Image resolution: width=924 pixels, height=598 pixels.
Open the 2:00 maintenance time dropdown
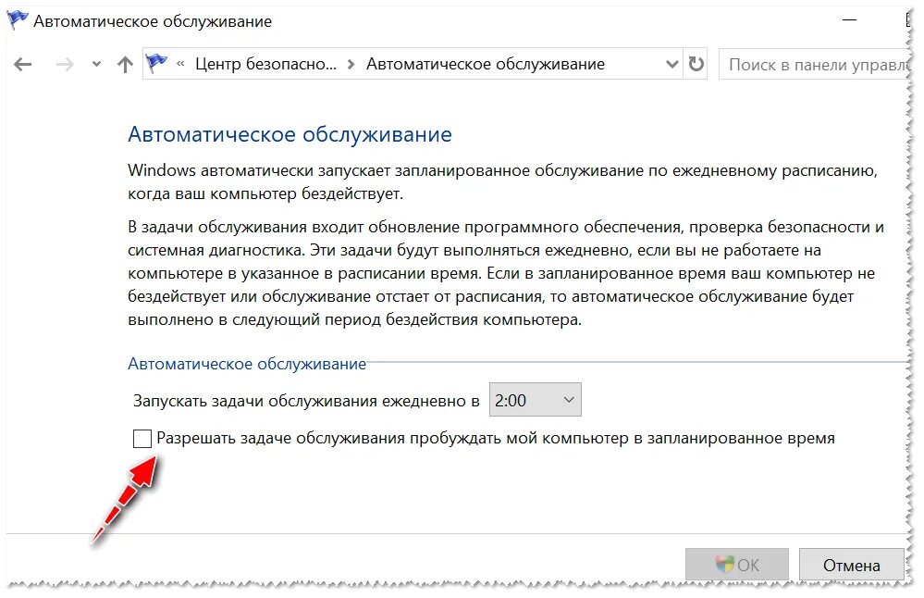536,400
